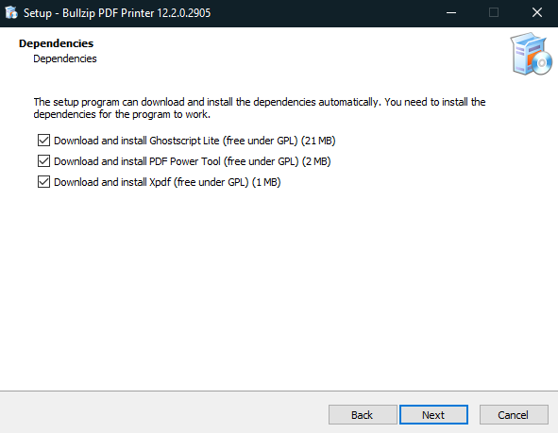Uncheck the Xpdf download checkbox
The height and width of the screenshot is (433, 558).
43,182
